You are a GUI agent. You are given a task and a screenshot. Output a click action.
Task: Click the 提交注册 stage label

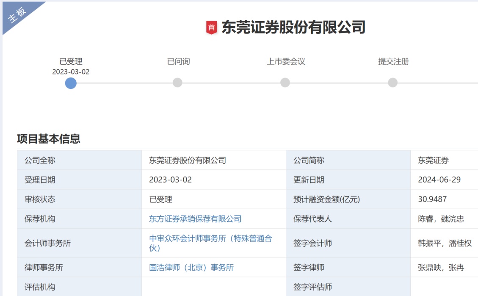click(394, 61)
